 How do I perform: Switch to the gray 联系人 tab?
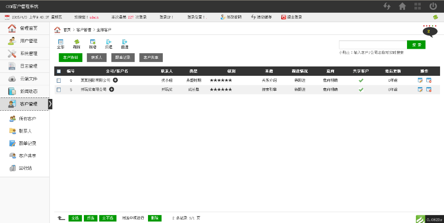pos(97,58)
